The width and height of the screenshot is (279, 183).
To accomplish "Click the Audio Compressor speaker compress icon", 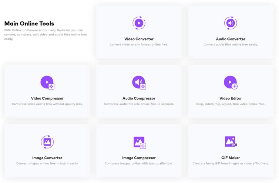I will point(139,82).
